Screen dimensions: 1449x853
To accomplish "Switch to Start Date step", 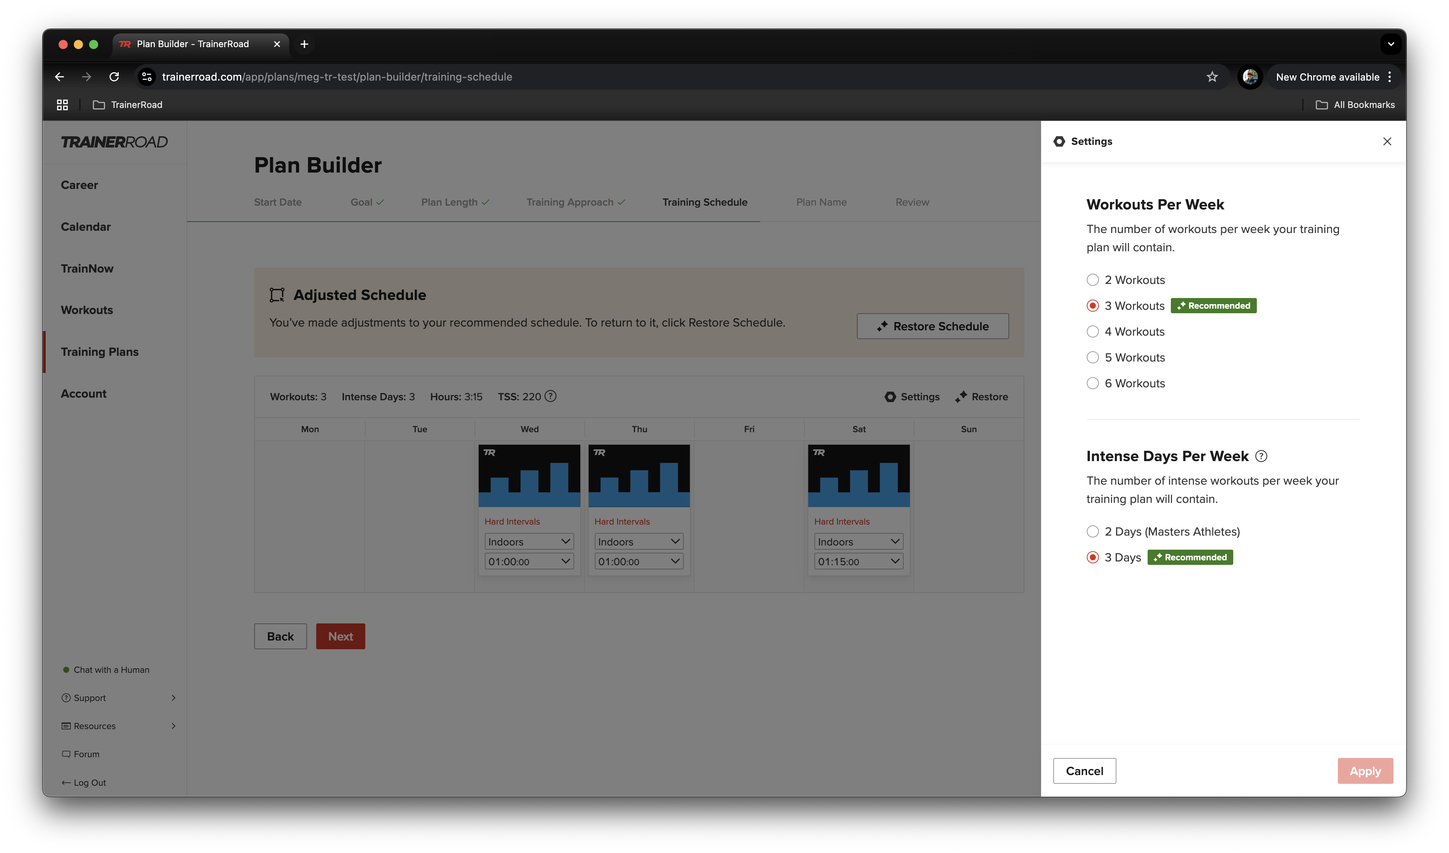I will tap(278, 202).
